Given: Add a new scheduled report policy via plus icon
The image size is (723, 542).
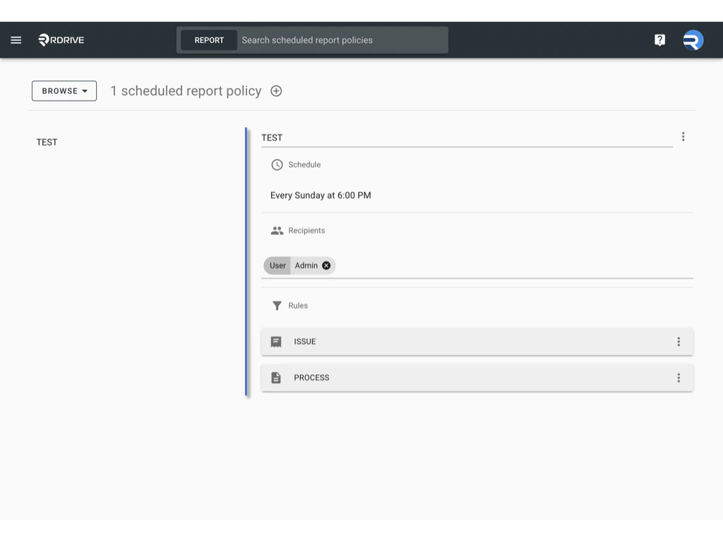Looking at the screenshot, I should 275,91.
